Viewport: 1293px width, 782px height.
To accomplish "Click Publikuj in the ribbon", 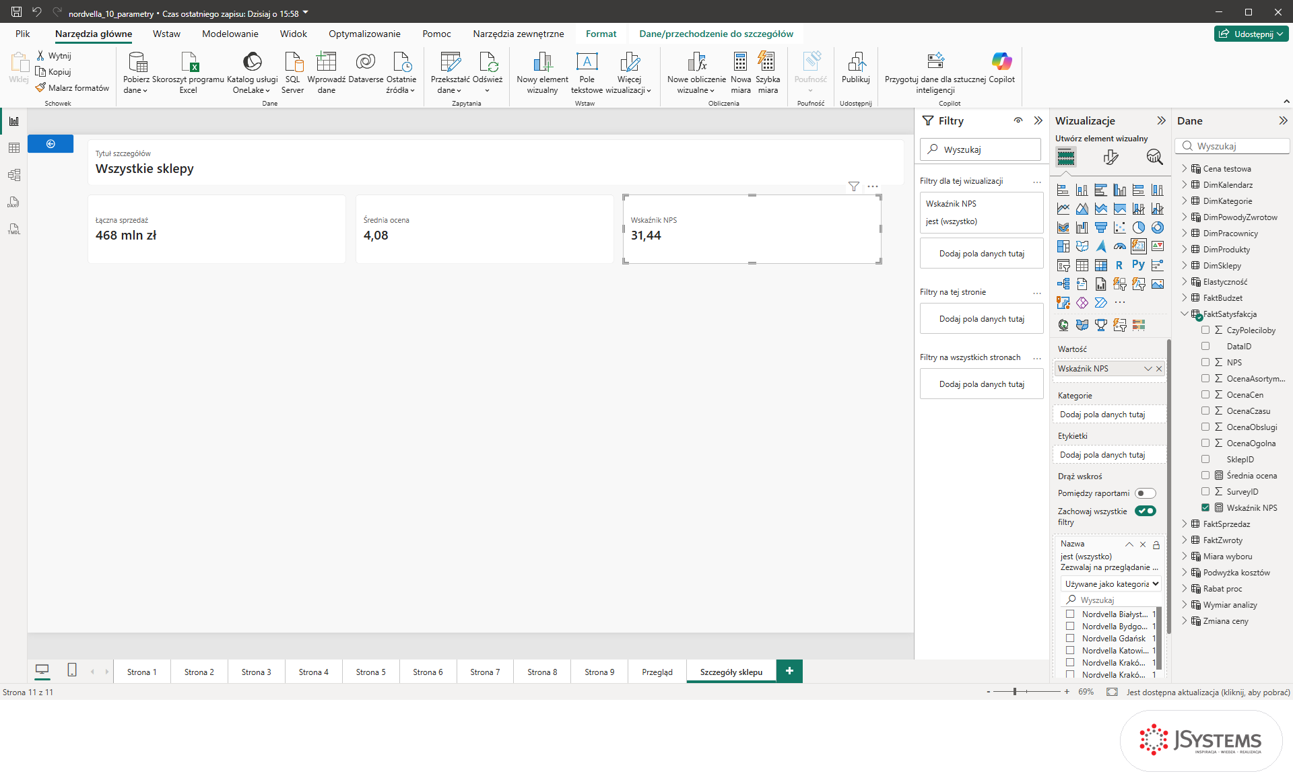I will [856, 67].
